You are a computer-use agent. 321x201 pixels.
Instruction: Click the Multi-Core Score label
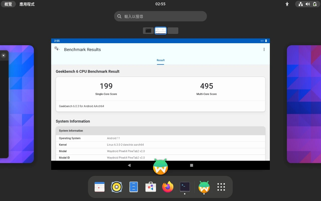click(207, 94)
